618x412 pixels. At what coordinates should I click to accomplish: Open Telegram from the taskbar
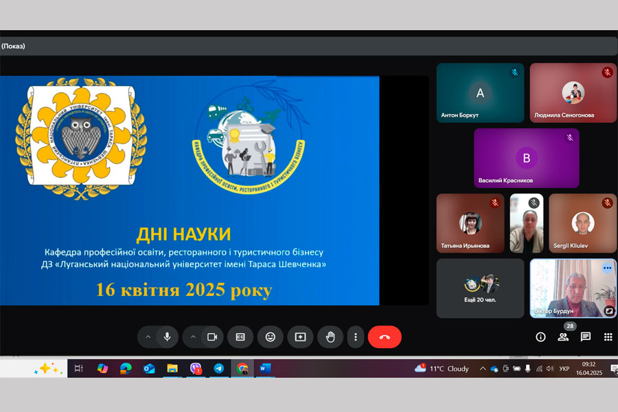(x=219, y=368)
